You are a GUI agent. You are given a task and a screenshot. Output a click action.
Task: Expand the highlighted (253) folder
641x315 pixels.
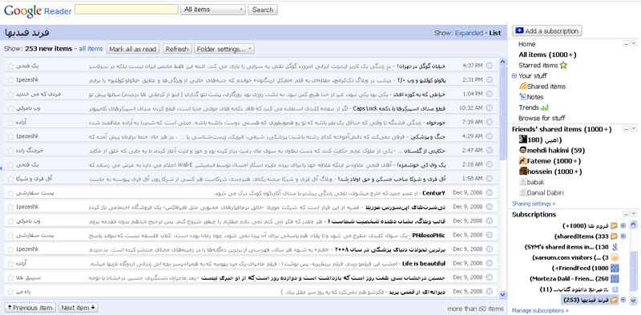(623, 300)
